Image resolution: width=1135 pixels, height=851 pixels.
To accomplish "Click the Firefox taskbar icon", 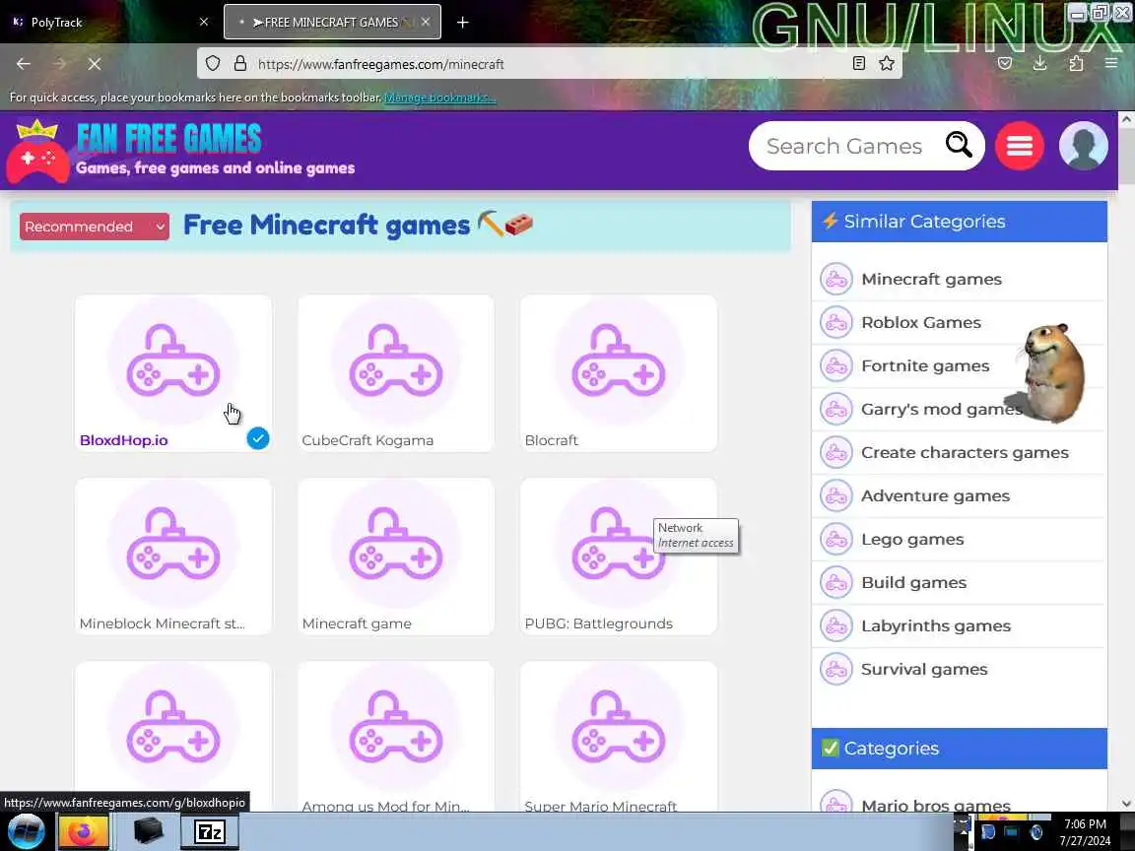I will [x=83, y=831].
